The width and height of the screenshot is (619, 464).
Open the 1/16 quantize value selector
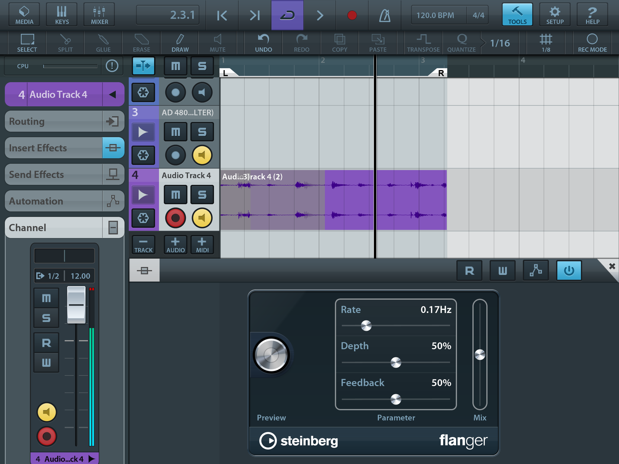500,43
